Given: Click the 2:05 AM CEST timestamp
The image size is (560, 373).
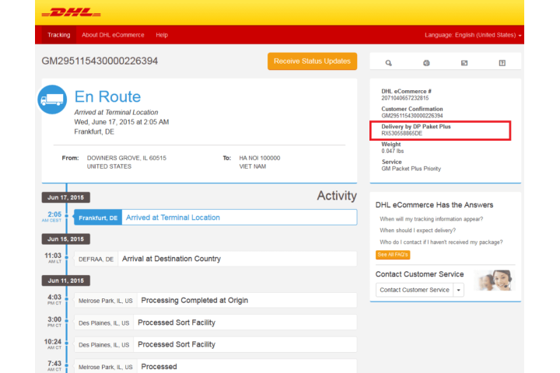Looking at the screenshot, I should (53, 216).
